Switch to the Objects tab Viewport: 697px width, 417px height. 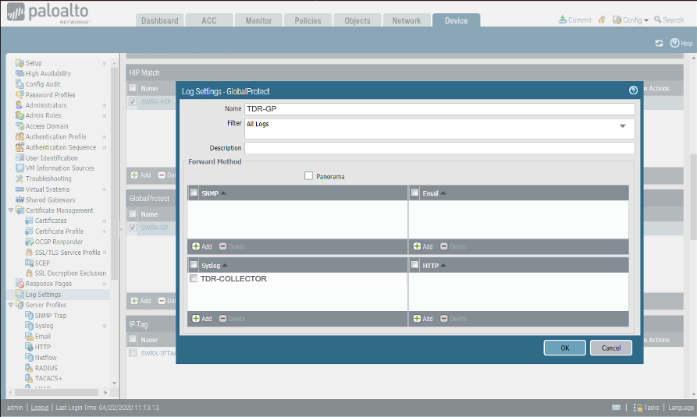coord(357,20)
